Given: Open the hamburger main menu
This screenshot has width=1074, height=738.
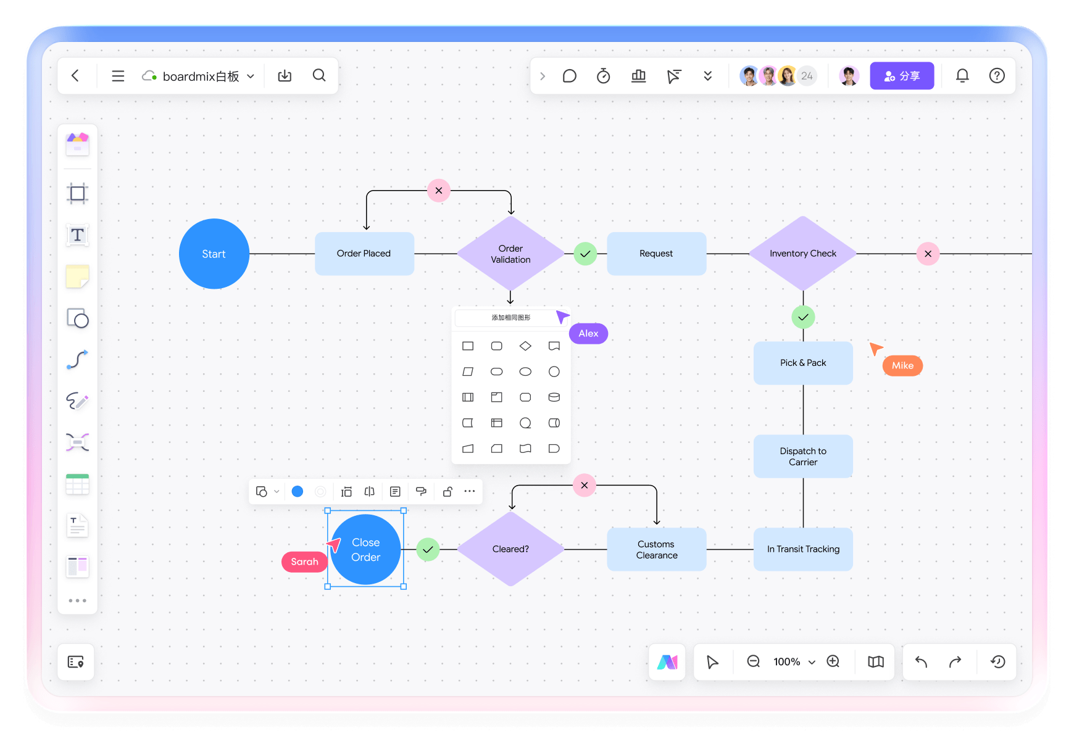Looking at the screenshot, I should 118,76.
